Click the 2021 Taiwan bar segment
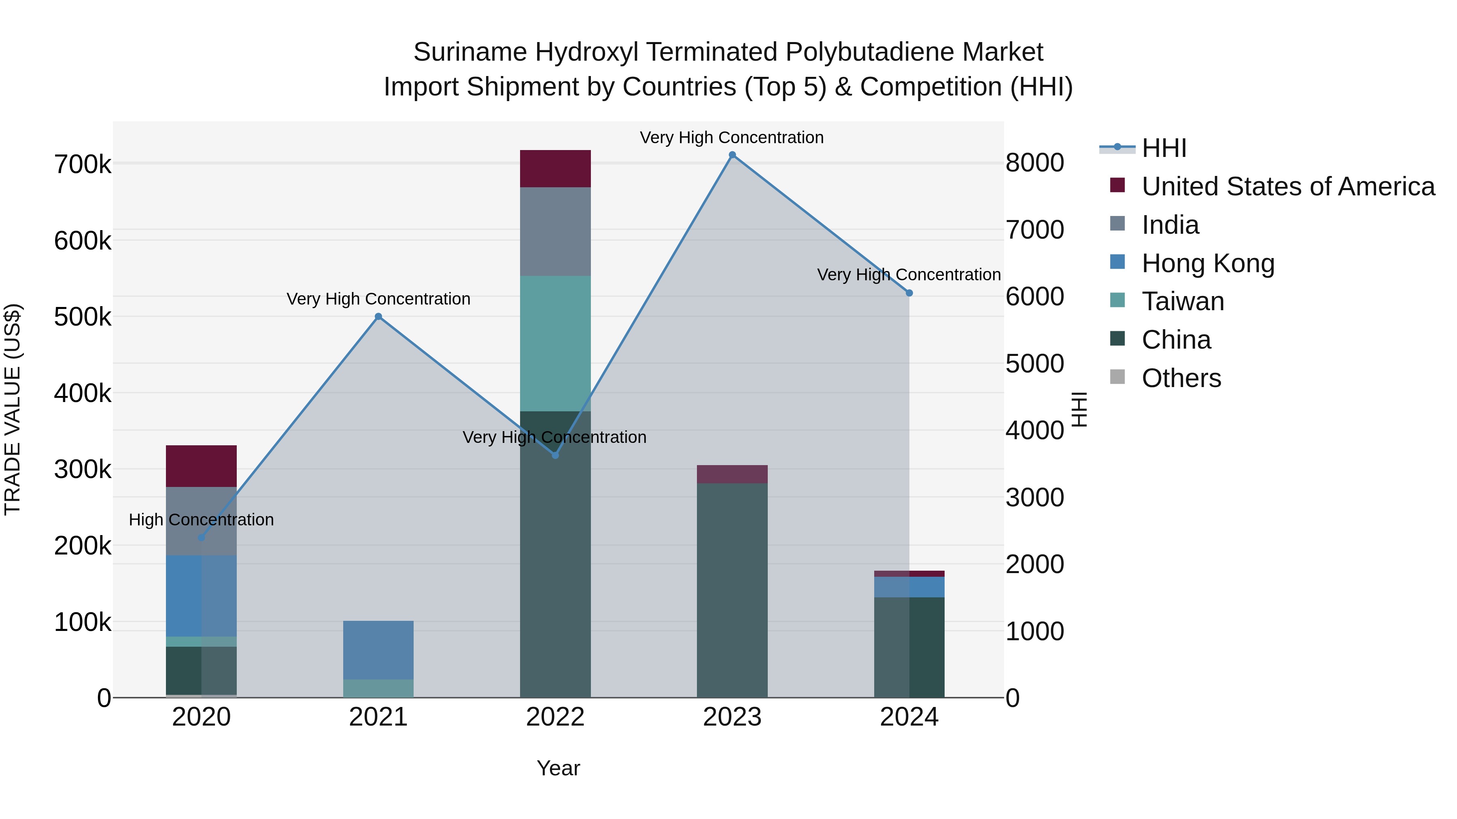The width and height of the screenshot is (1457, 819). pyautogui.click(x=378, y=688)
